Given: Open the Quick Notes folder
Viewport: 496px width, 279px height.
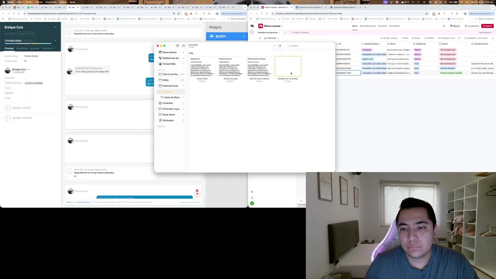Looking at the screenshot, I should pos(170,115).
